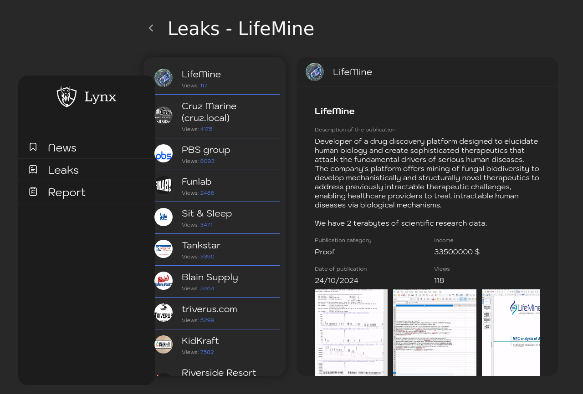Click the back arrow beside Leaks title
Image resolution: width=583 pixels, height=394 pixels.
point(151,28)
